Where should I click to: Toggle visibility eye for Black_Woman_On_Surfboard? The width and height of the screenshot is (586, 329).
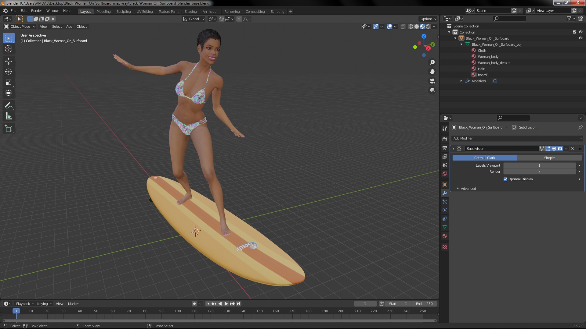581,38
